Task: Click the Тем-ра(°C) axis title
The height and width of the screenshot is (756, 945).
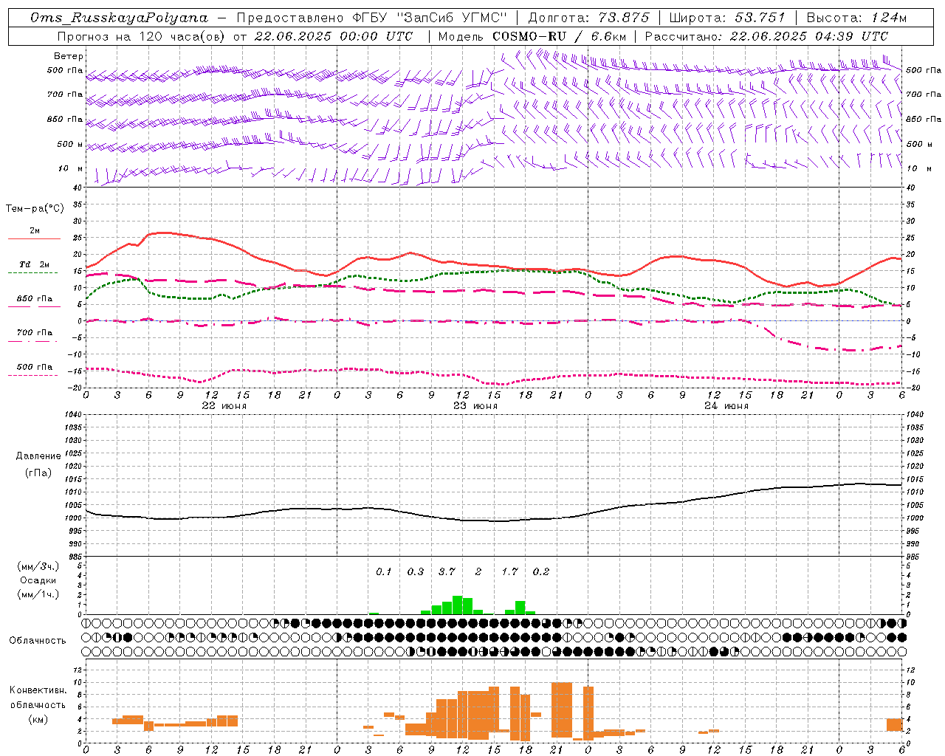Action: (x=35, y=208)
